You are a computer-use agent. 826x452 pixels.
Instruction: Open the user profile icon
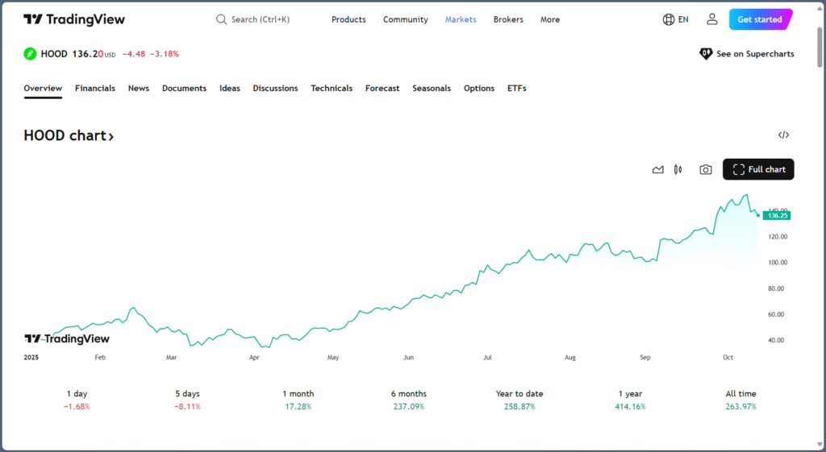pyautogui.click(x=711, y=19)
